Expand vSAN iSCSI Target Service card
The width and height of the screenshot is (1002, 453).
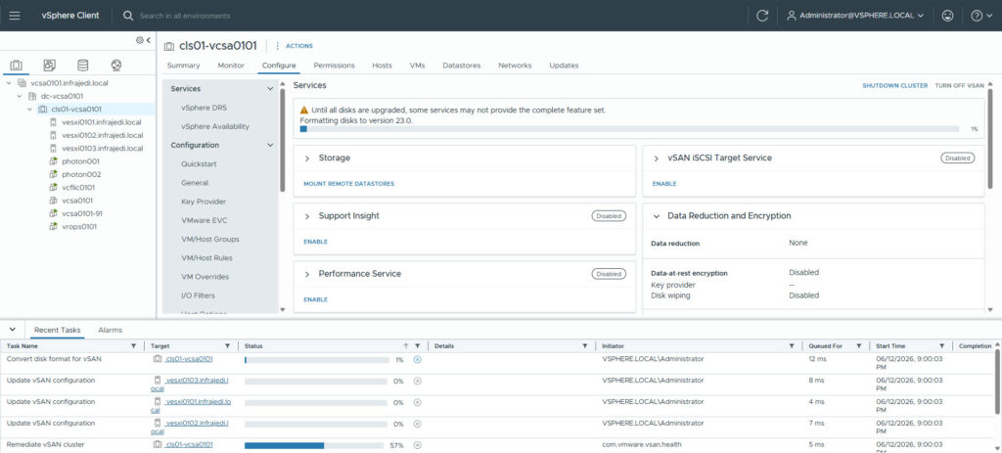656,158
